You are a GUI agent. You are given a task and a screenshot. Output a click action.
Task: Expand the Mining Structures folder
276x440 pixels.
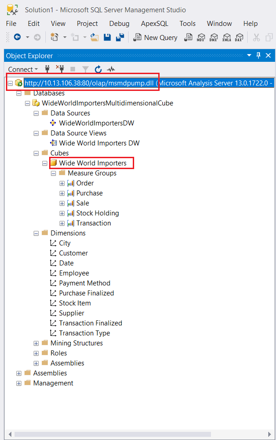pos(36,343)
